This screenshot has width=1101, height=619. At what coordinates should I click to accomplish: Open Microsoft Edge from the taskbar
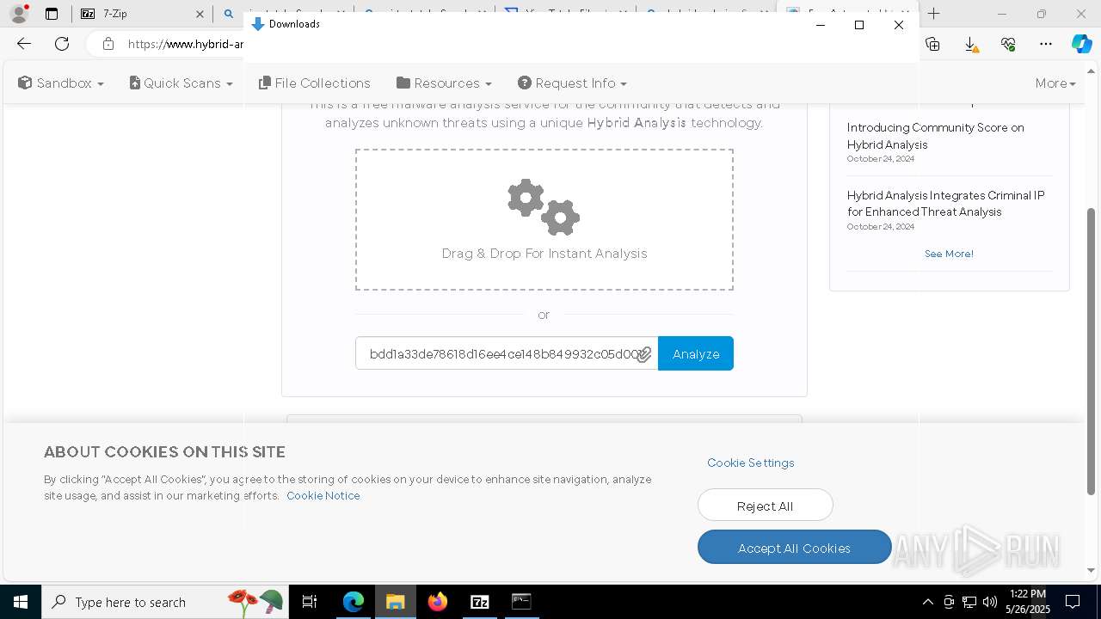tap(354, 602)
